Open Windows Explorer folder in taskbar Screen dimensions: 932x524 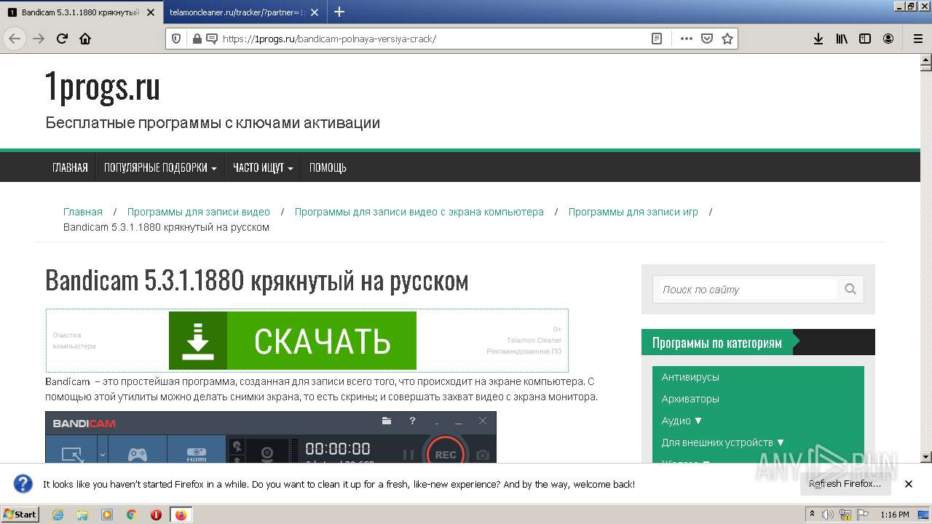82,515
